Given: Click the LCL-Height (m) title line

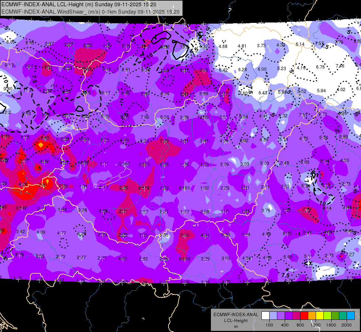Looking at the screenshot, I should pos(79,4).
